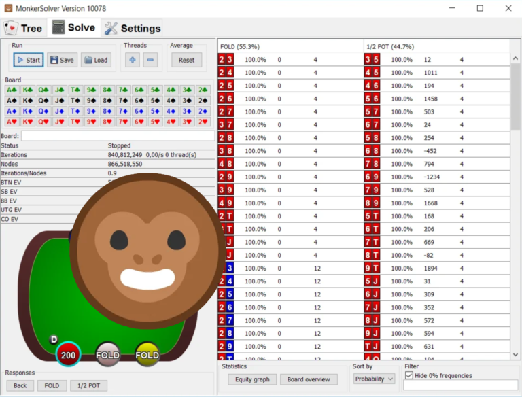
Task: Select the 69 hand row with -1234
Action: pyautogui.click(x=436, y=177)
